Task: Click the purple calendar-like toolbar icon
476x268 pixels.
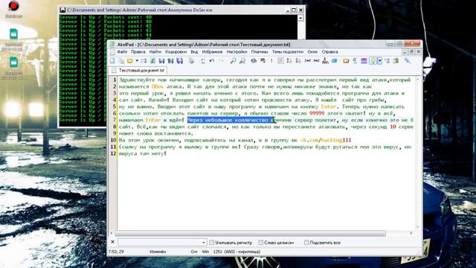Action: [x=364, y=61]
